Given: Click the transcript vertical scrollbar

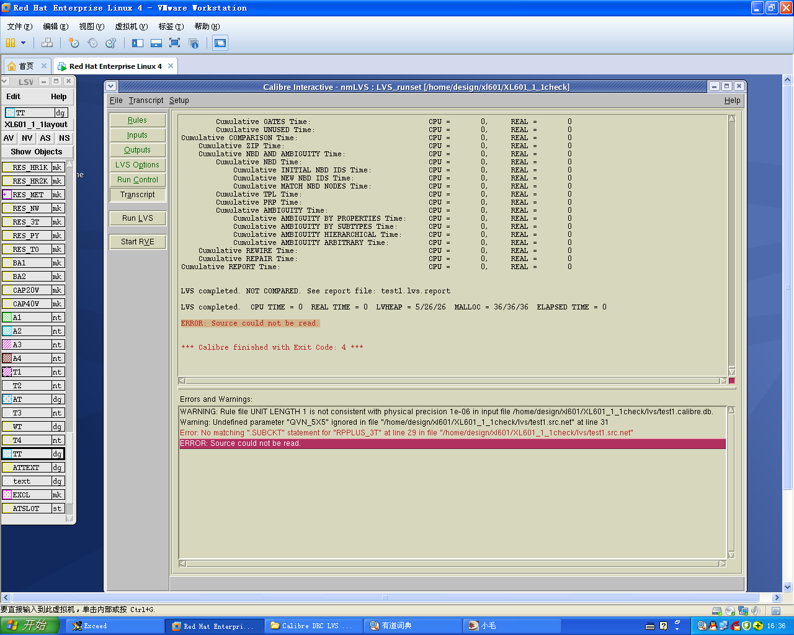Looking at the screenshot, I should click(x=731, y=245).
